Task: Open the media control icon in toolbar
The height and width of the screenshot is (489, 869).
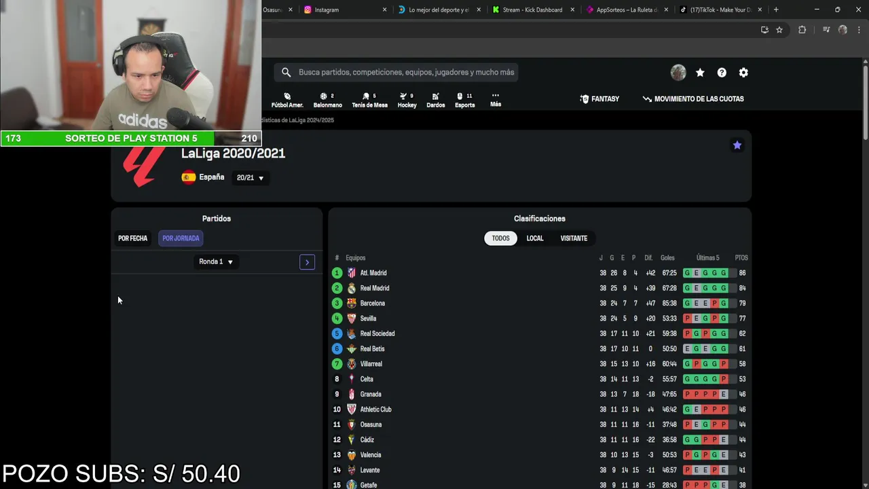Action: [x=826, y=30]
